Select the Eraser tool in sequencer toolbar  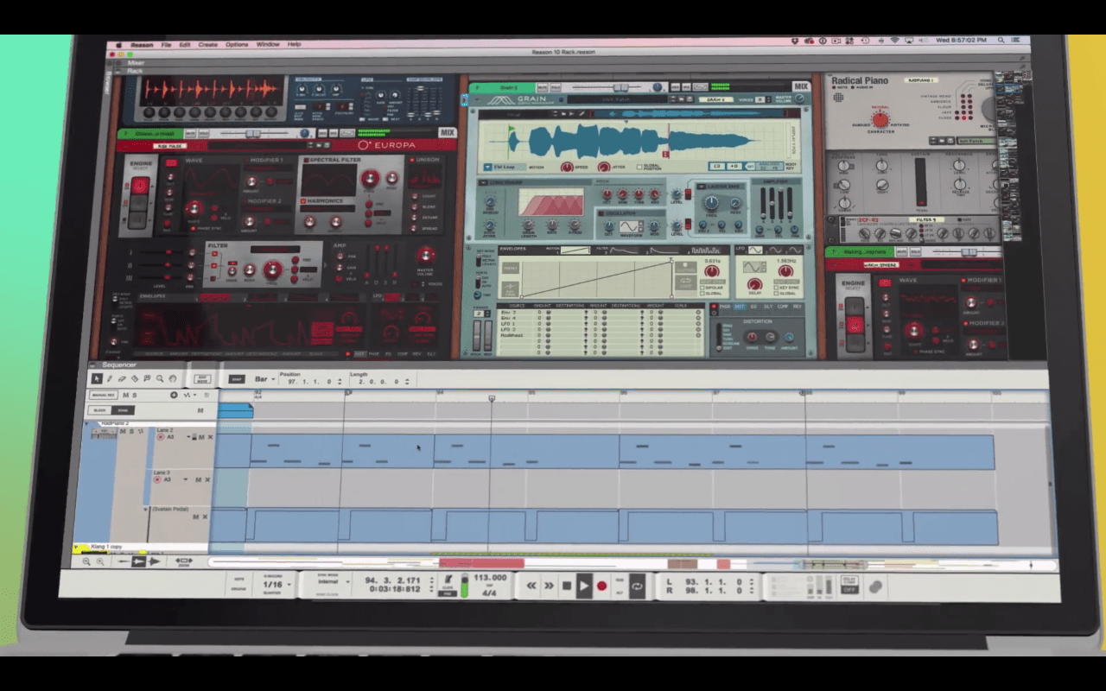(122, 378)
